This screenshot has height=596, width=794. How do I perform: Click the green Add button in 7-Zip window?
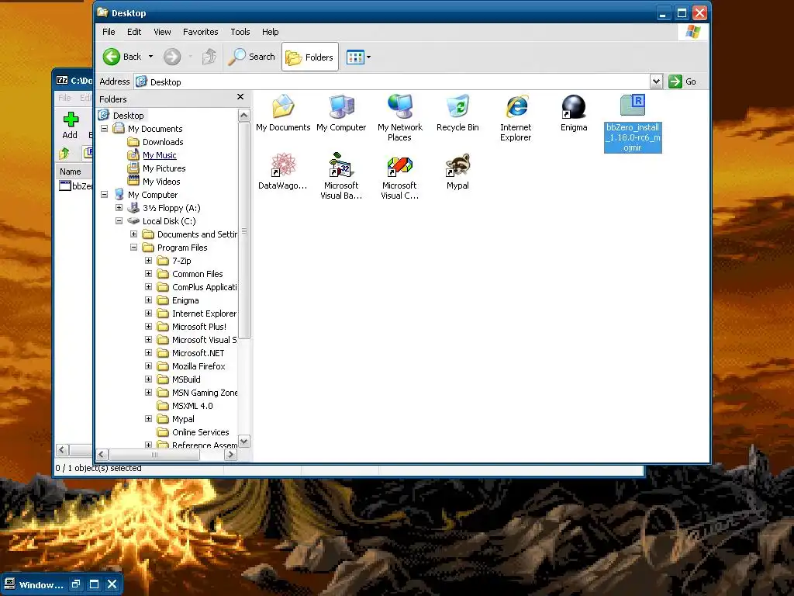pos(70,126)
